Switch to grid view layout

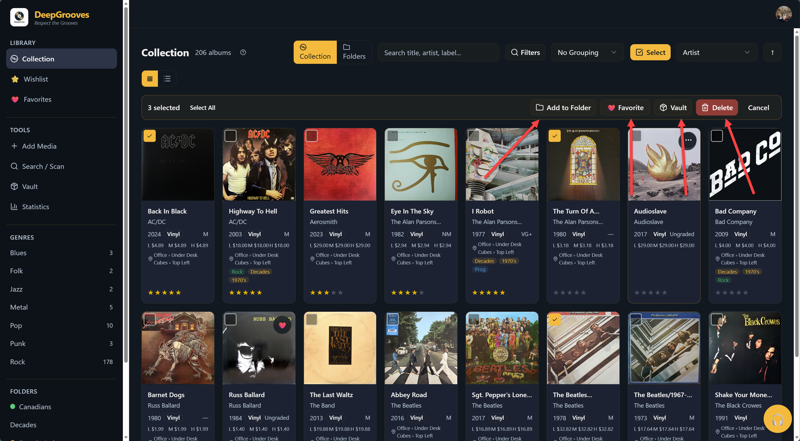(150, 79)
